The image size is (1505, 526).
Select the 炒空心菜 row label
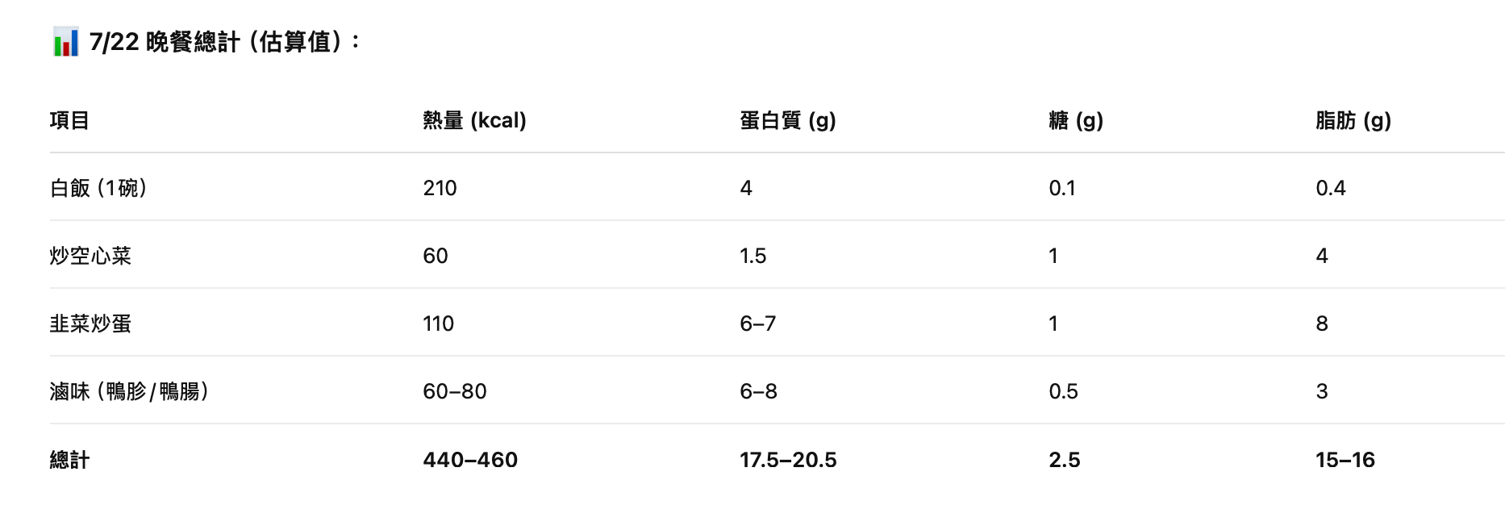tap(90, 256)
